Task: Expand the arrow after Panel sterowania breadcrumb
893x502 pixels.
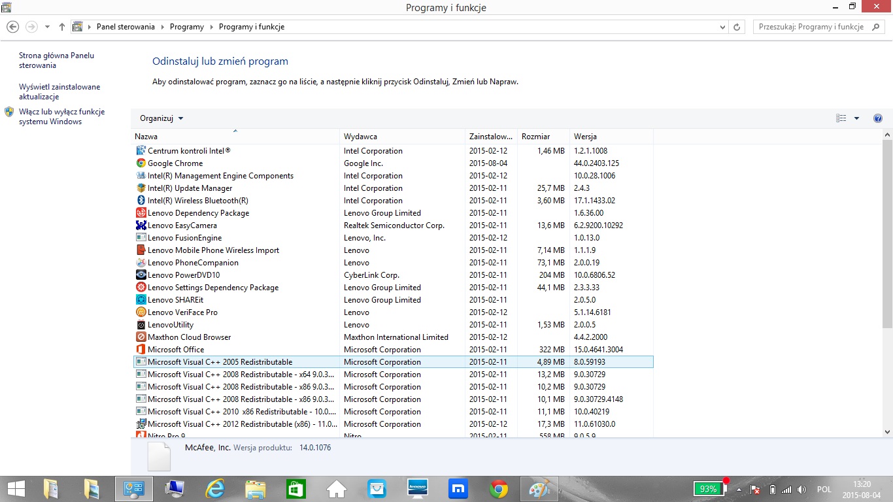Action: 162,27
